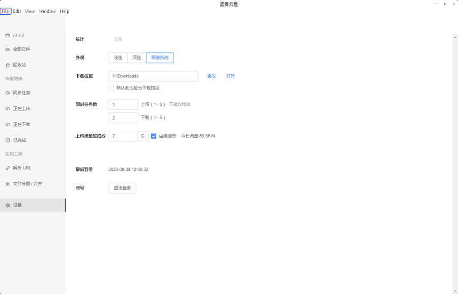Image resolution: width=458 pixels, height=294 pixels.
Task: Click the 解析 URL link icon
Action: (8, 168)
